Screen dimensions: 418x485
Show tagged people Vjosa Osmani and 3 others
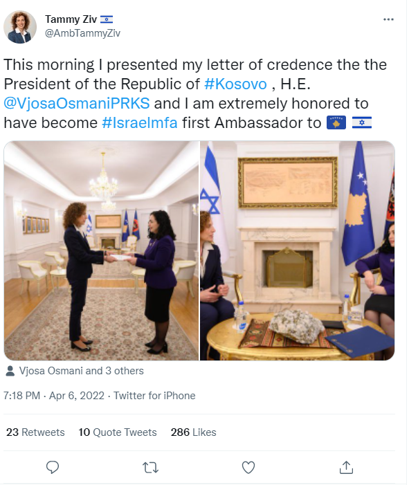pyautogui.click(x=80, y=372)
